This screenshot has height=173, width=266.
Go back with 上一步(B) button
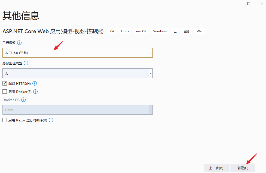click(216, 168)
